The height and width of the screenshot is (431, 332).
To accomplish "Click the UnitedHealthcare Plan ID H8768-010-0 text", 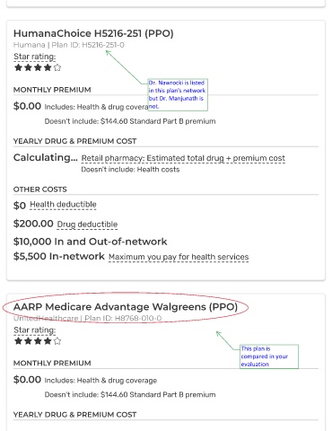I will 87,318.
